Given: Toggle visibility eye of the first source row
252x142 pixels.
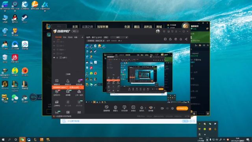Looking at the screenshot, I should 54,42.
